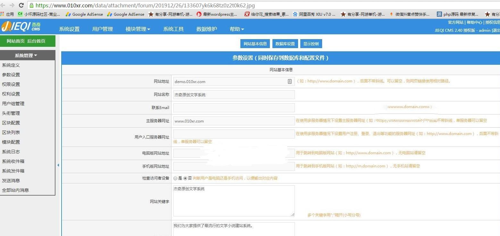Click the 数据库设置 button
500x236 pixels.
click(285, 44)
